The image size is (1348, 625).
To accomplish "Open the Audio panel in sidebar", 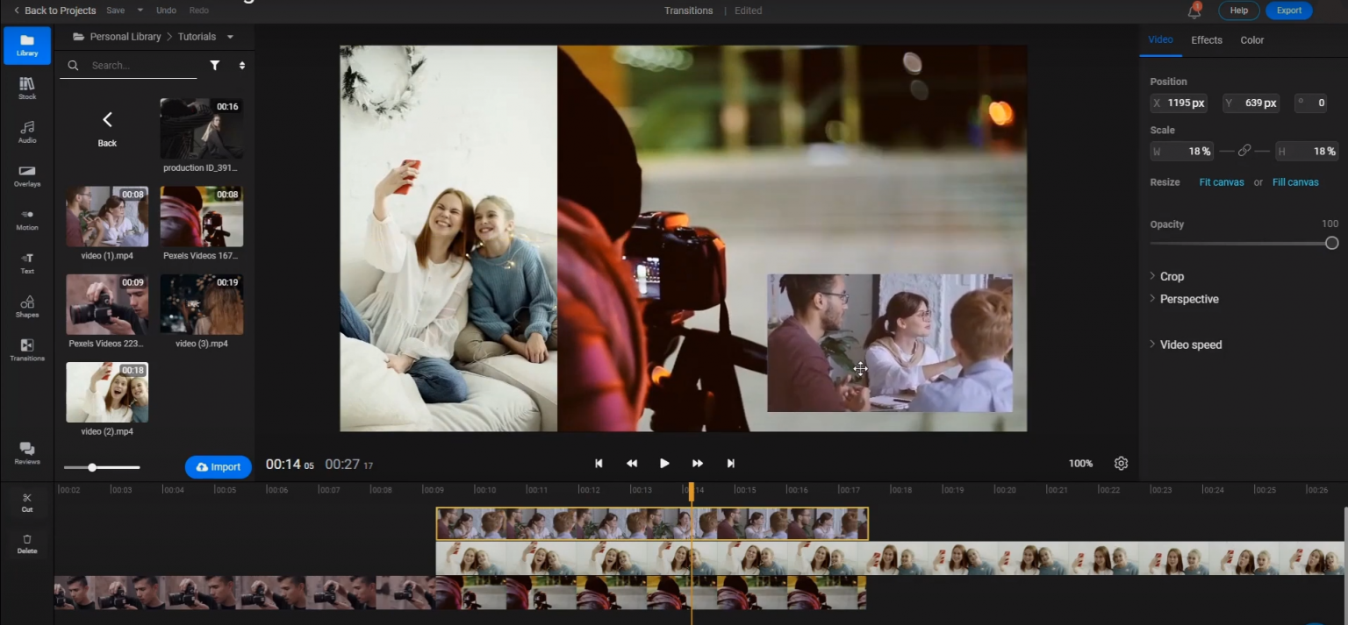I will click(x=27, y=131).
